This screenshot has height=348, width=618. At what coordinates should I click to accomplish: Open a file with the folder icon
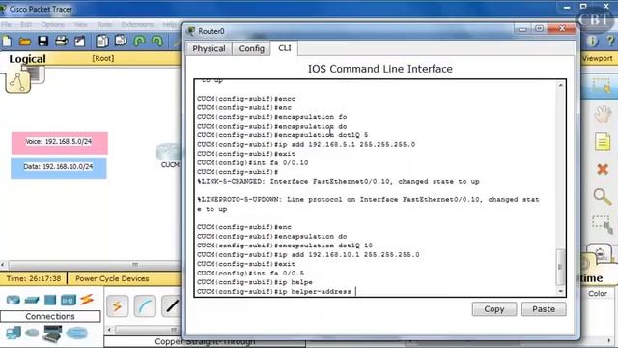tap(25, 42)
